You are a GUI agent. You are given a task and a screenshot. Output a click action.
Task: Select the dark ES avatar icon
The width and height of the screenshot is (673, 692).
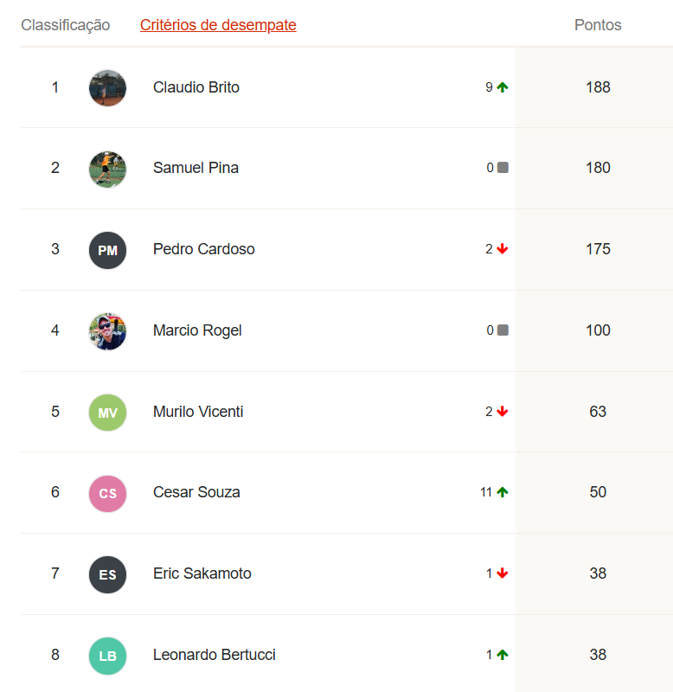pos(107,574)
